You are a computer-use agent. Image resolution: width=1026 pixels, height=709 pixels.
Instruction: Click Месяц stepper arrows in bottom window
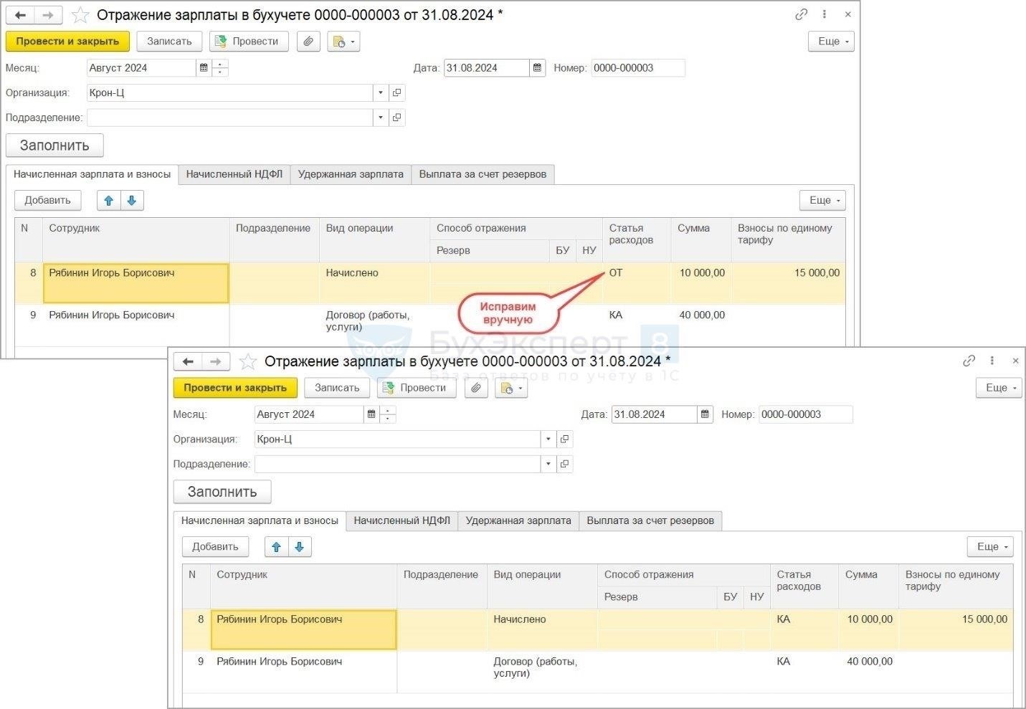389,414
